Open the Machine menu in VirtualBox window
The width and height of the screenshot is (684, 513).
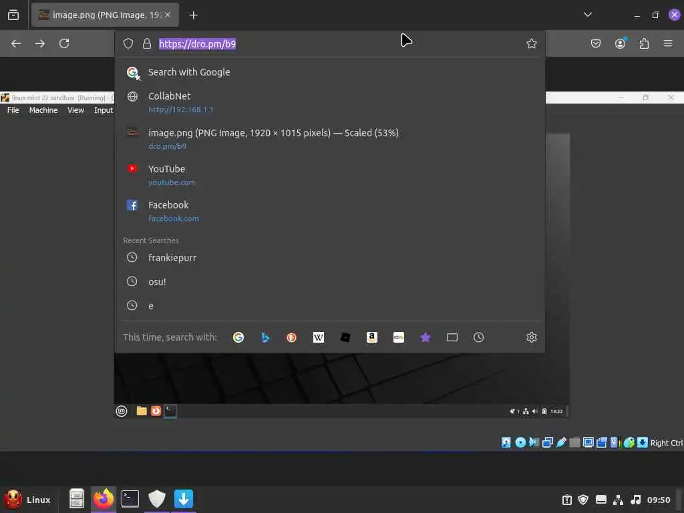tap(43, 110)
